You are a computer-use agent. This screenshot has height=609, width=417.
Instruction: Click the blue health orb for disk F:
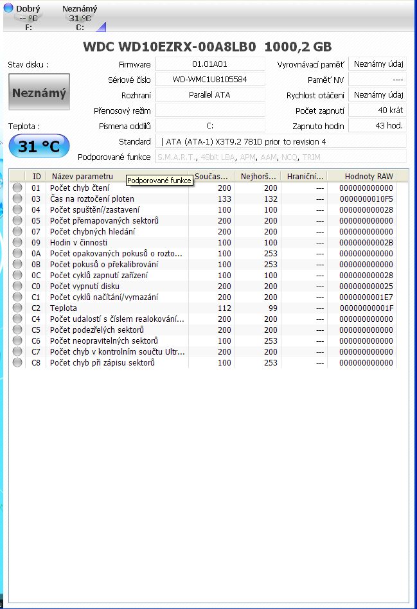pyautogui.click(x=8, y=8)
